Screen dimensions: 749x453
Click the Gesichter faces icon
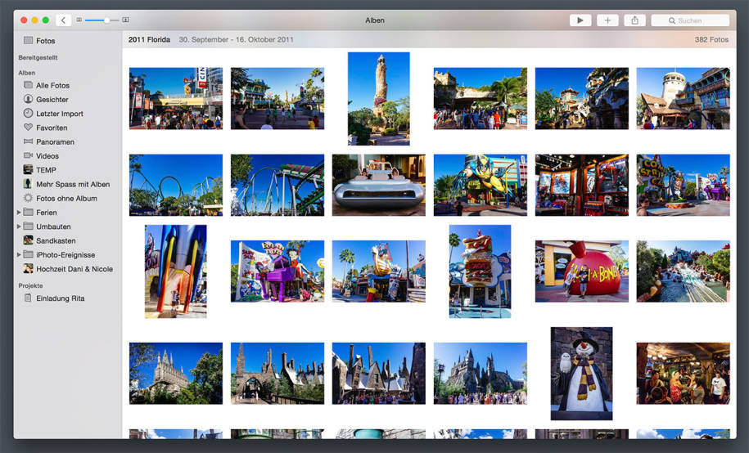pyautogui.click(x=28, y=99)
